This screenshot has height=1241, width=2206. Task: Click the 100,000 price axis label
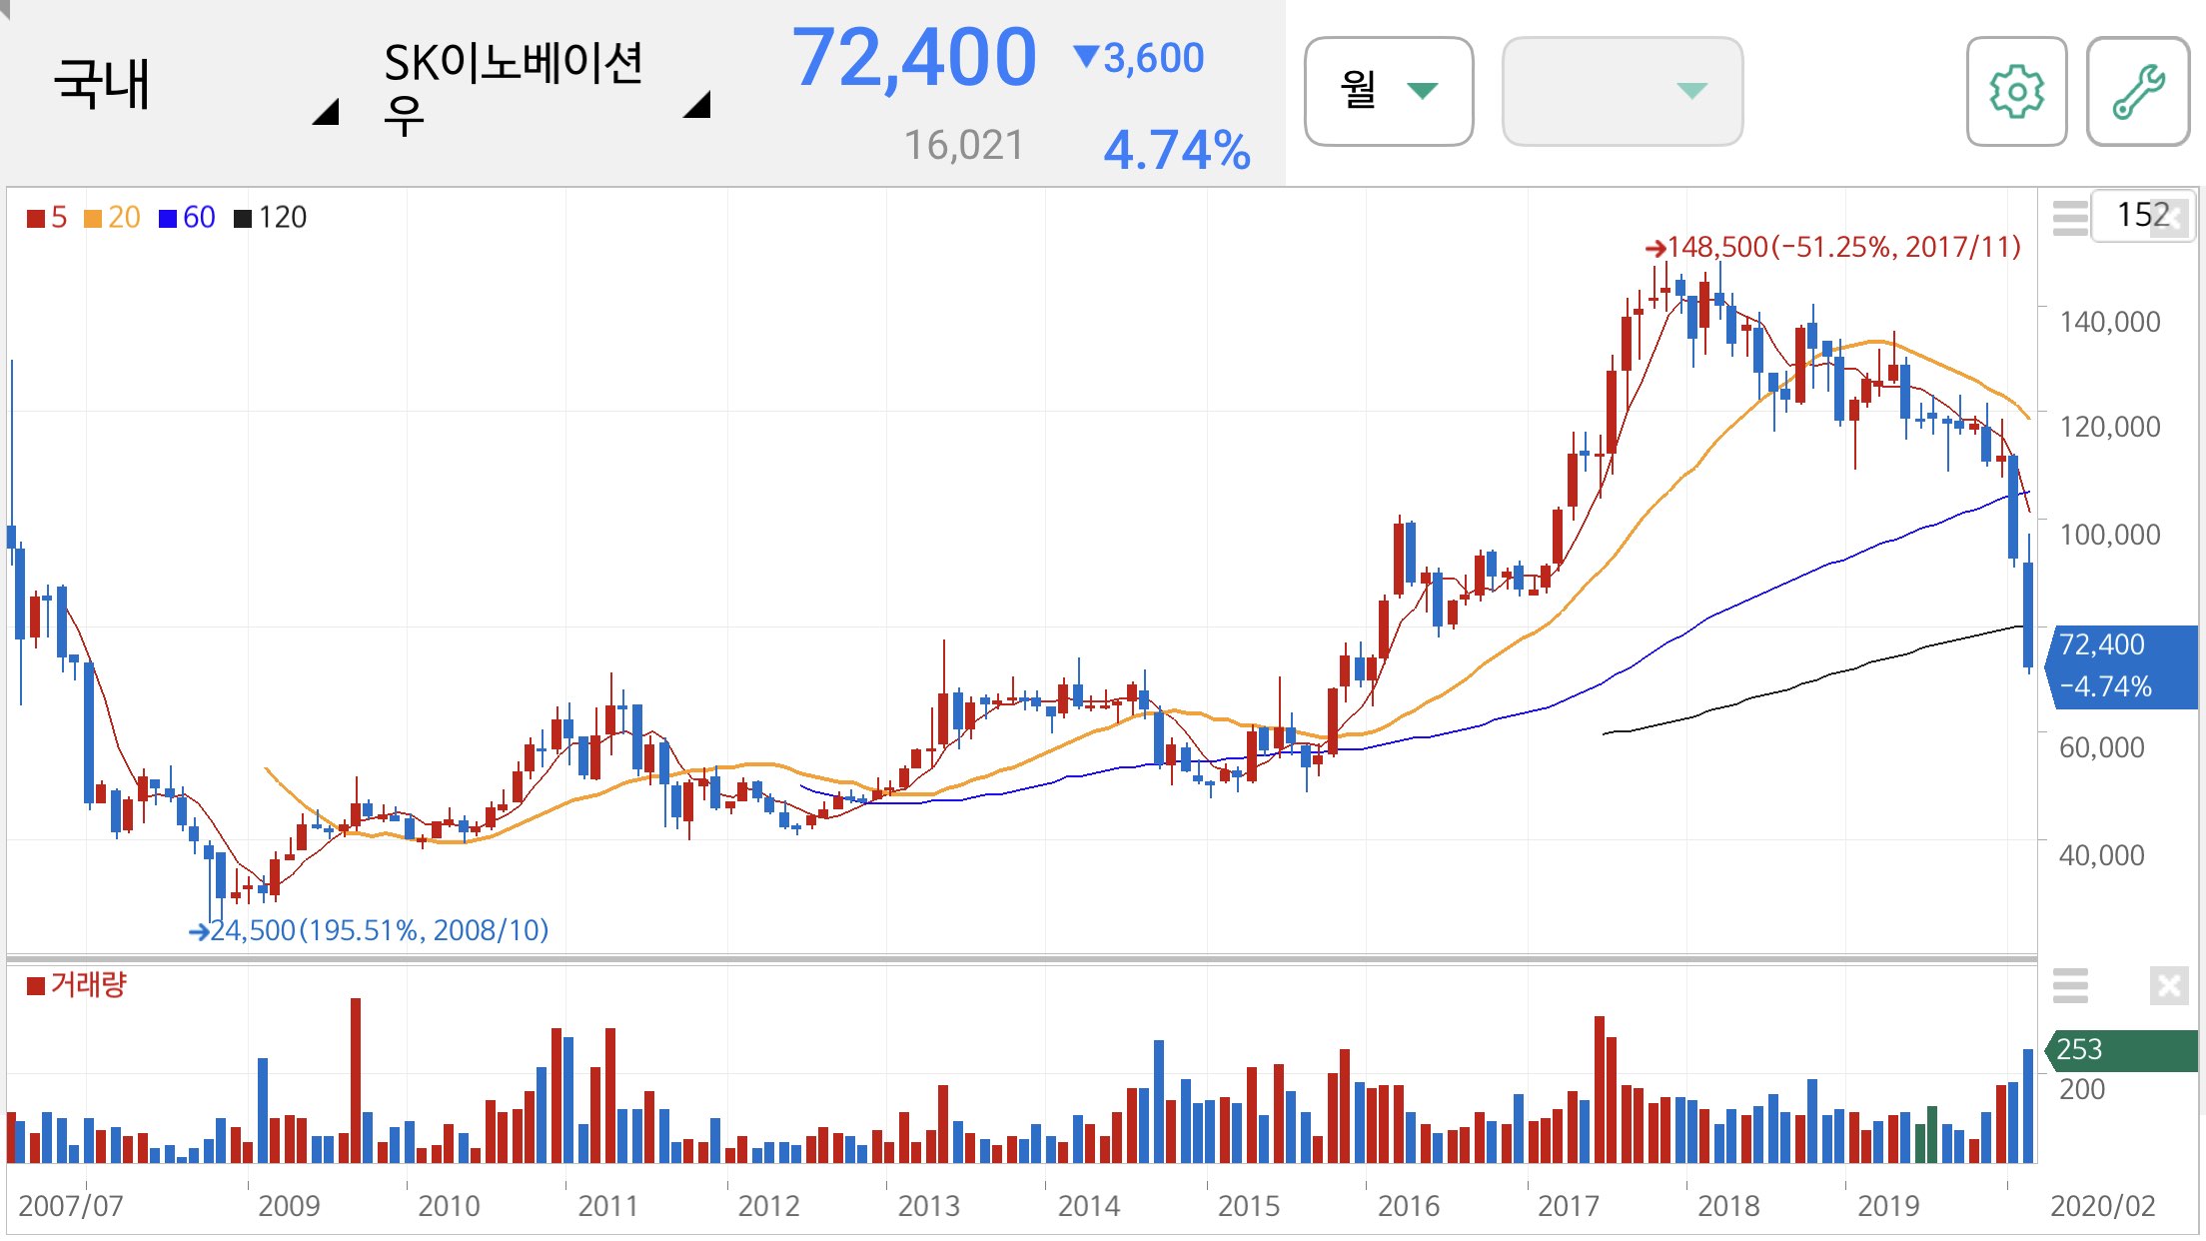click(2109, 535)
